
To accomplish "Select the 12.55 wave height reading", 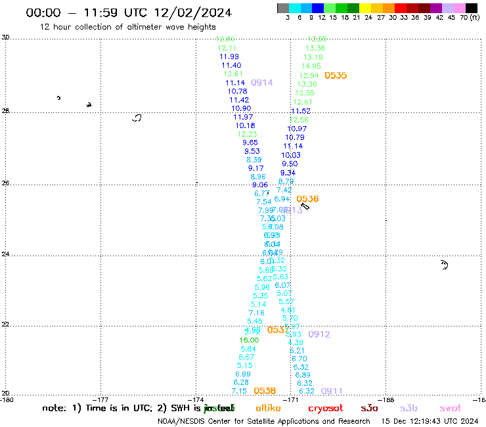I will pyautogui.click(x=305, y=93).
